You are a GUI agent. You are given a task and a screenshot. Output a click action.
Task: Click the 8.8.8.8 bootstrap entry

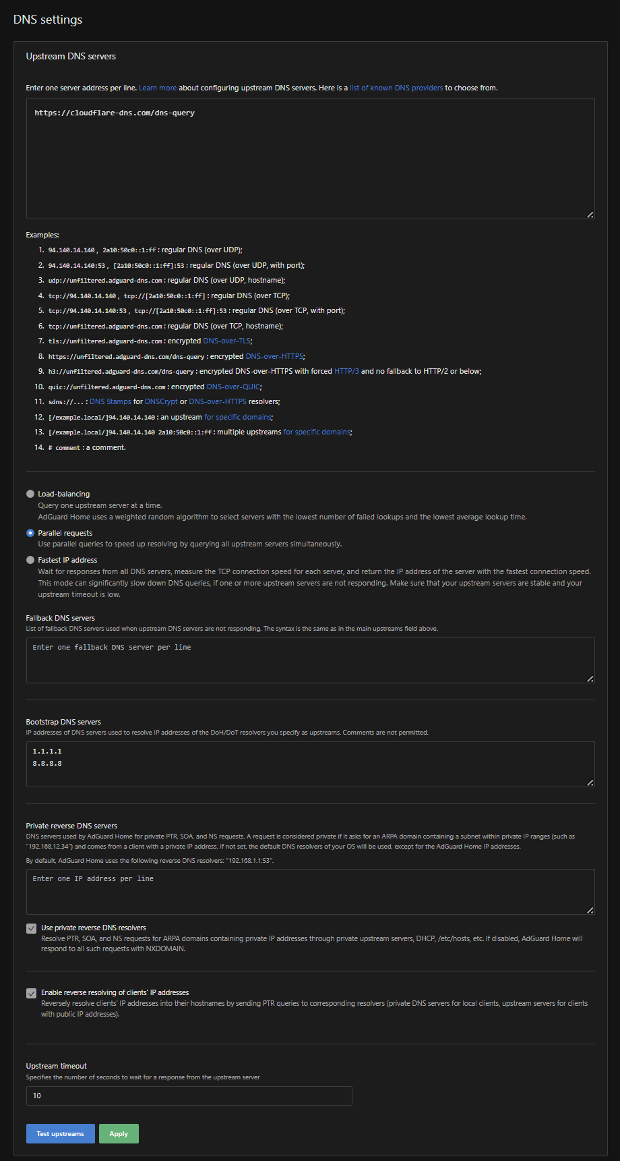pyautogui.click(x=47, y=763)
